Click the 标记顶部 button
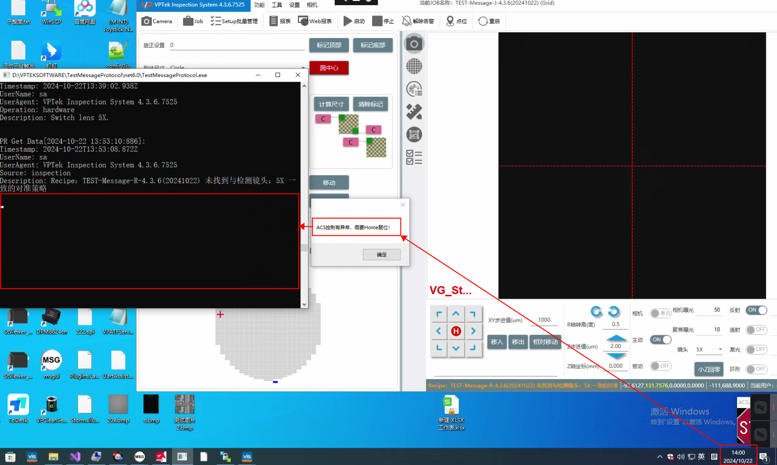777x465 pixels. (x=329, y=45)
